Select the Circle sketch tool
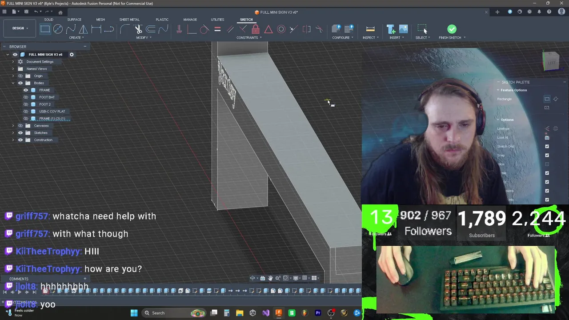The image size is (569, 320). pyautogui.click(x=58, y=29)
